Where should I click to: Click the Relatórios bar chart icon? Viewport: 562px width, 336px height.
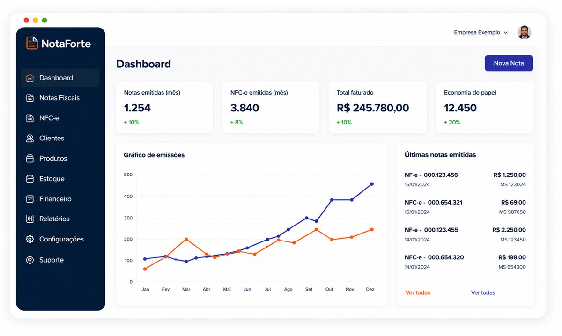point(30,219)
